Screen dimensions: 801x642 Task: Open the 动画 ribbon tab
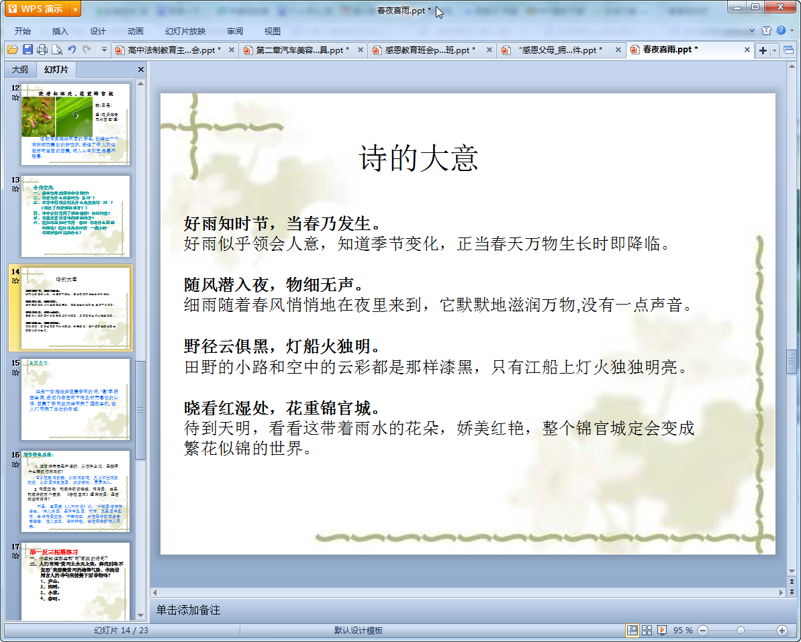(x=136, y=31)
